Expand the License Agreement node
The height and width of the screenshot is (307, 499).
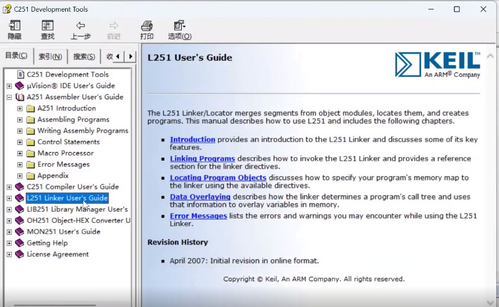[x=9, y=255]
